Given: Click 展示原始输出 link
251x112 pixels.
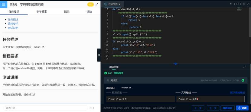Looking at the screenshot, I should coord(238,92).
